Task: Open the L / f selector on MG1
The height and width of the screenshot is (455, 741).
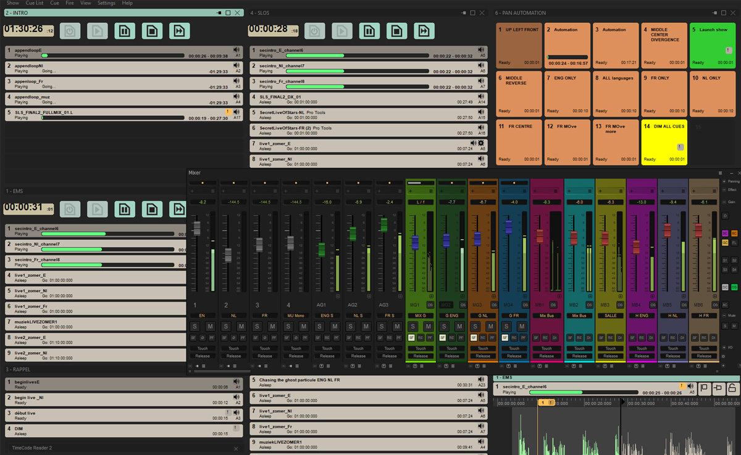Action: [421, 202]
